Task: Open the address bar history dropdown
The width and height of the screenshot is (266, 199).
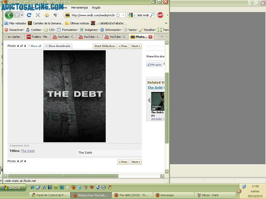Action: (x=123, y=15)
